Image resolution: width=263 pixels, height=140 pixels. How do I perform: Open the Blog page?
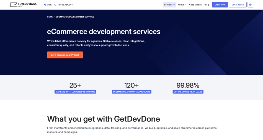[x=207, y=5]
